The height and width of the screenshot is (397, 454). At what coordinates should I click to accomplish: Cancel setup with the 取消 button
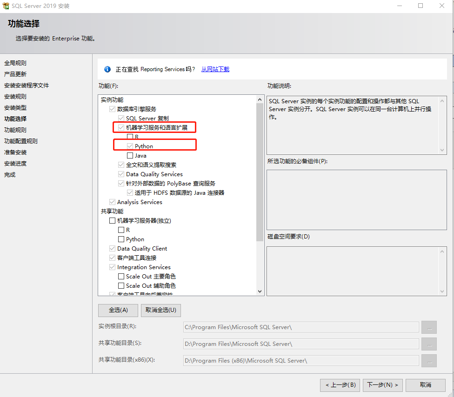(x=425, y=385)
